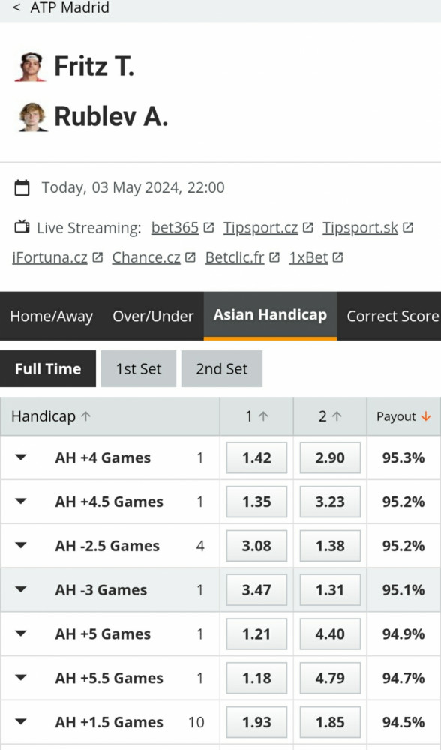Expand the AH -2.5 Games row
This screenshot has width=441, height=750.
click(x=20, y=545)
